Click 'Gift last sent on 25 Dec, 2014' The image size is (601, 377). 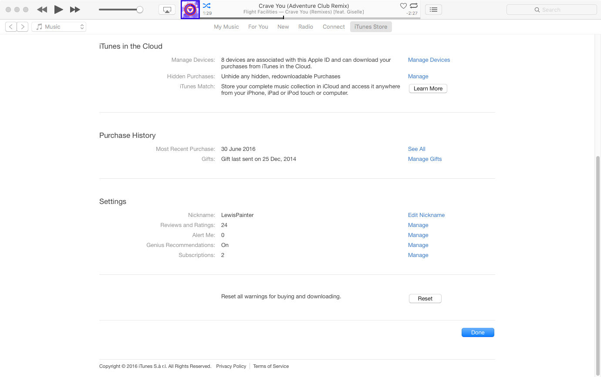point(259,159)
